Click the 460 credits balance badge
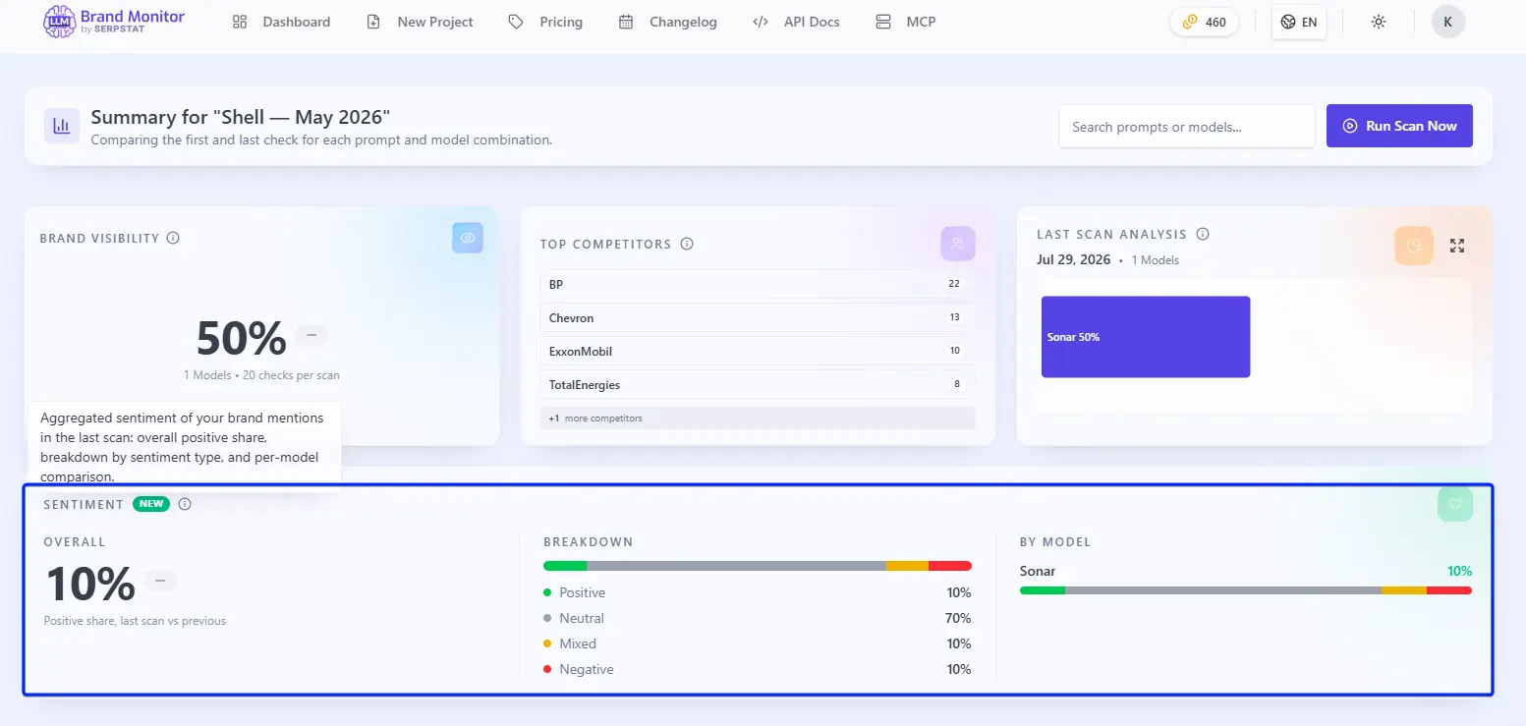1526x726 pixels. (1204, 22)
